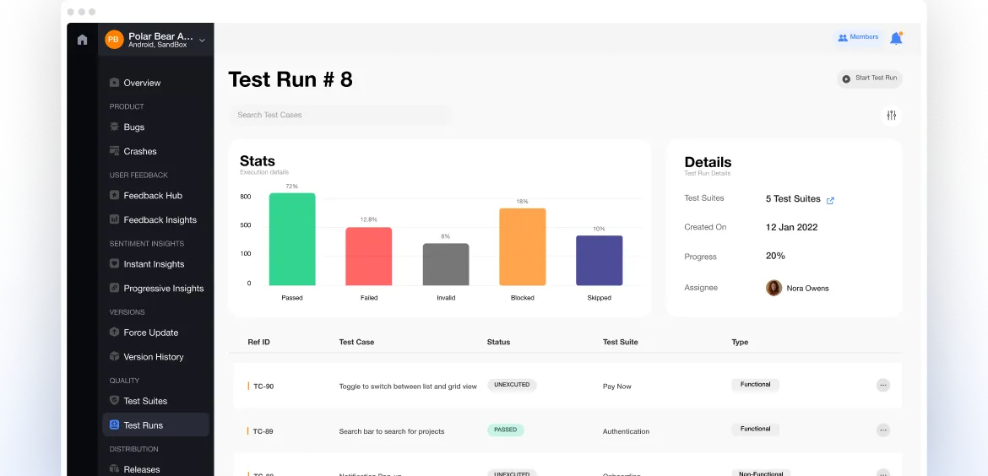Click the green Passed bar in chart

click(292, 240)
